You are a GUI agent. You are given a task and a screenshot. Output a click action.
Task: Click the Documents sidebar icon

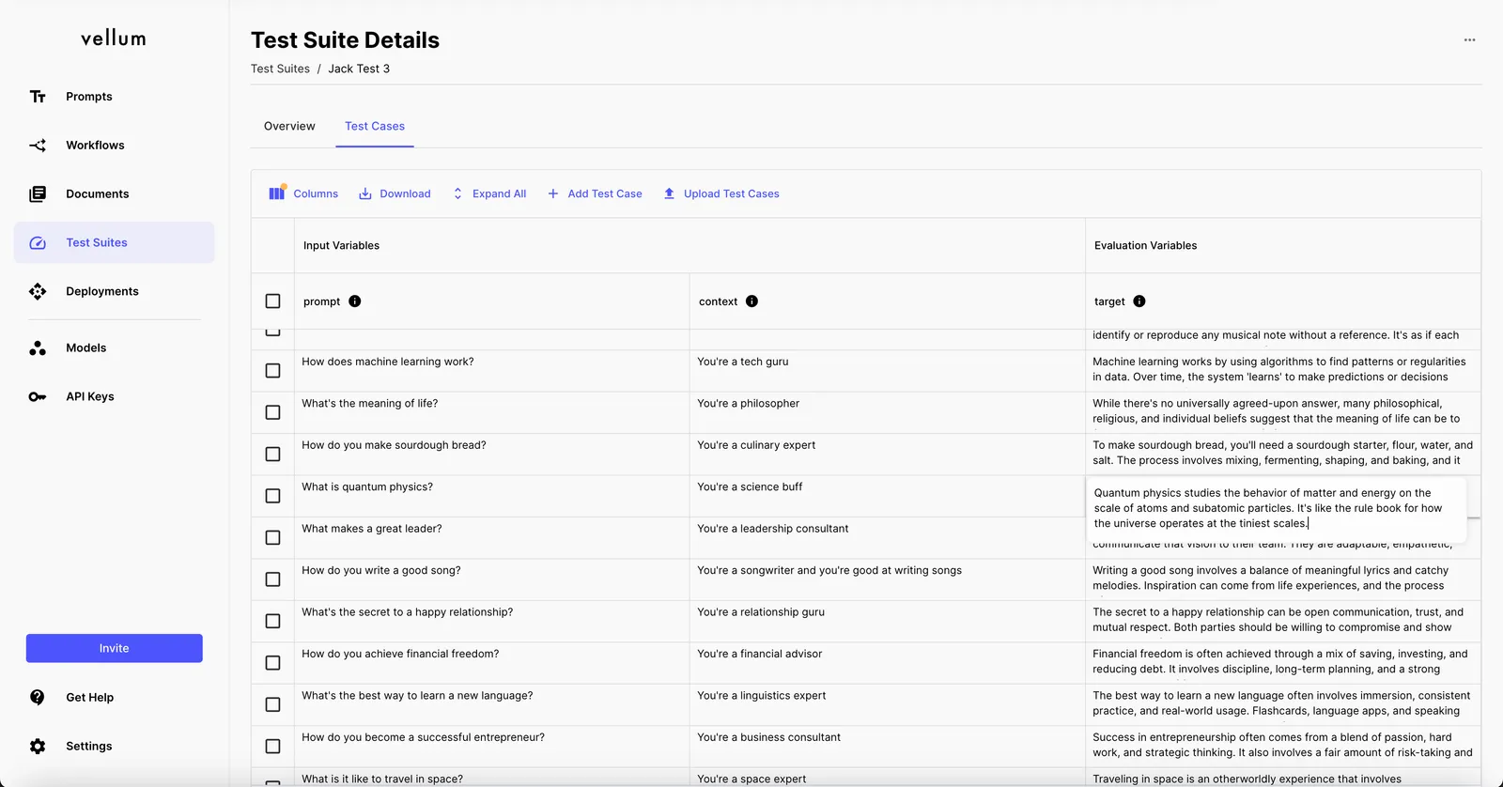38,194
